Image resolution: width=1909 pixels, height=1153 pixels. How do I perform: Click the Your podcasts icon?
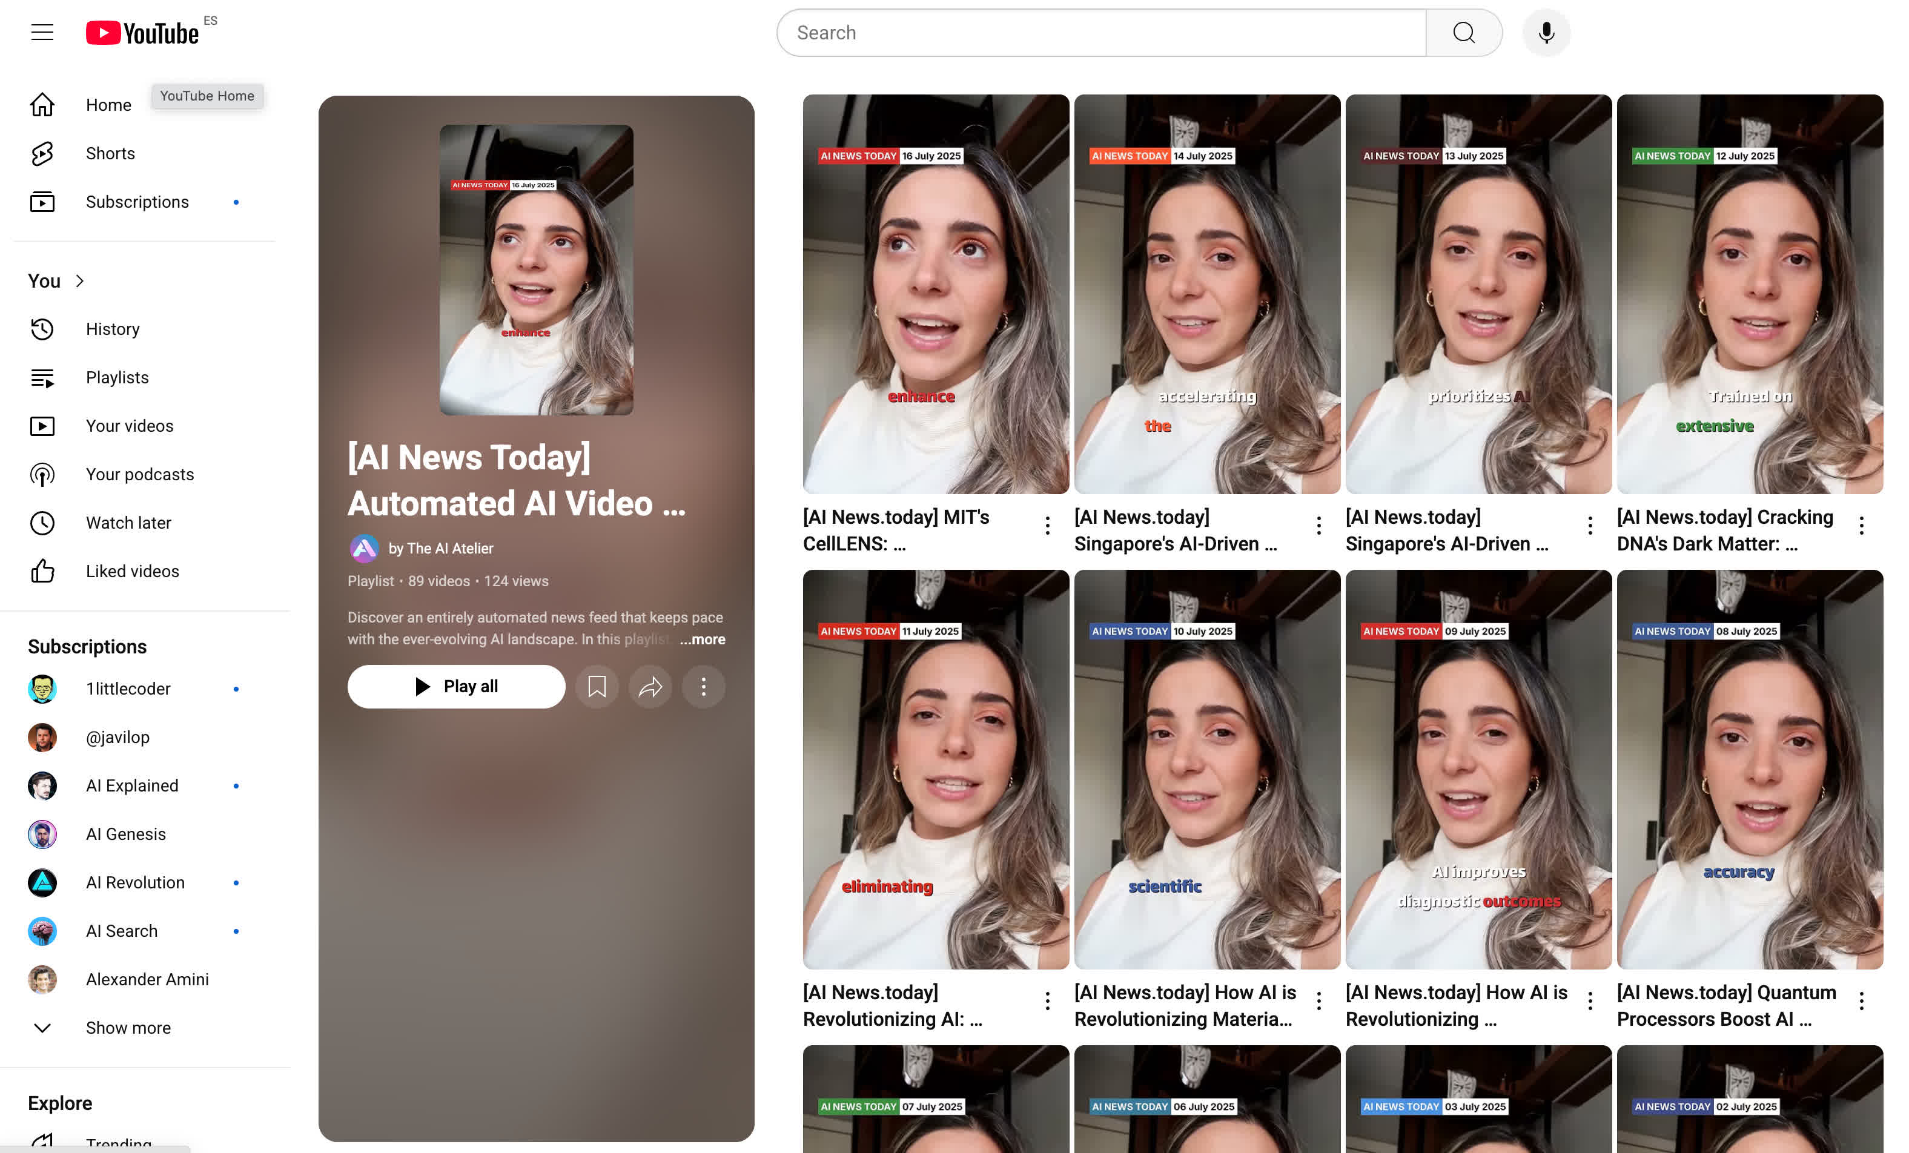coord(42,475)
